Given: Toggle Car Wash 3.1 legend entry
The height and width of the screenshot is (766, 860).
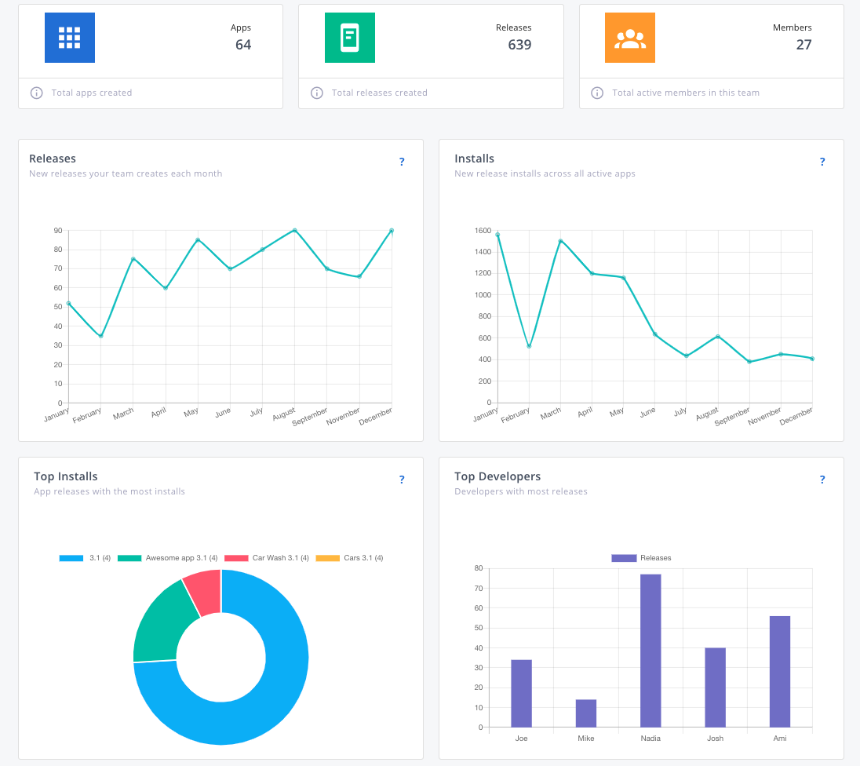Looking at the screenshot, I should click(267, 558).
